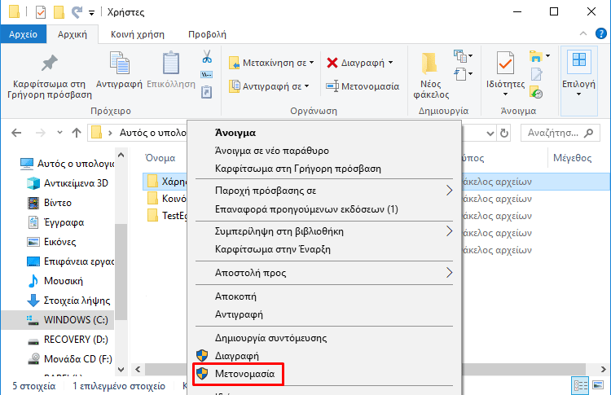This screenshot has height=395, width=611.
Task: Click the Up one level arrow
Action: coord(77,133)
